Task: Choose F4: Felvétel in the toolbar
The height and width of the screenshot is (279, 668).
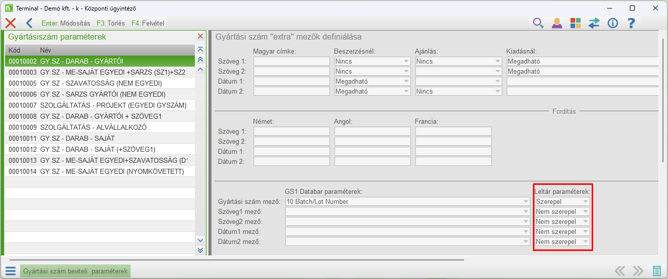Action: 147,23
